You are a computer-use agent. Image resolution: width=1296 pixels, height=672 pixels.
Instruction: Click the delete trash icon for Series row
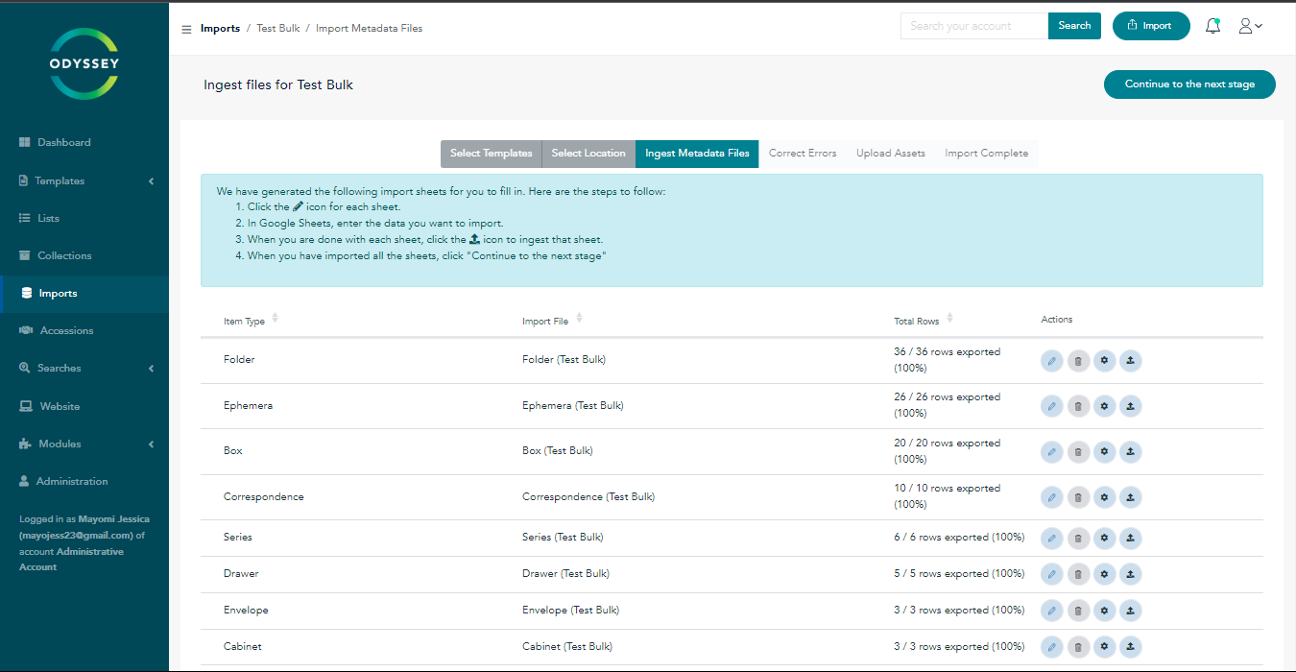click(1078, 538)
